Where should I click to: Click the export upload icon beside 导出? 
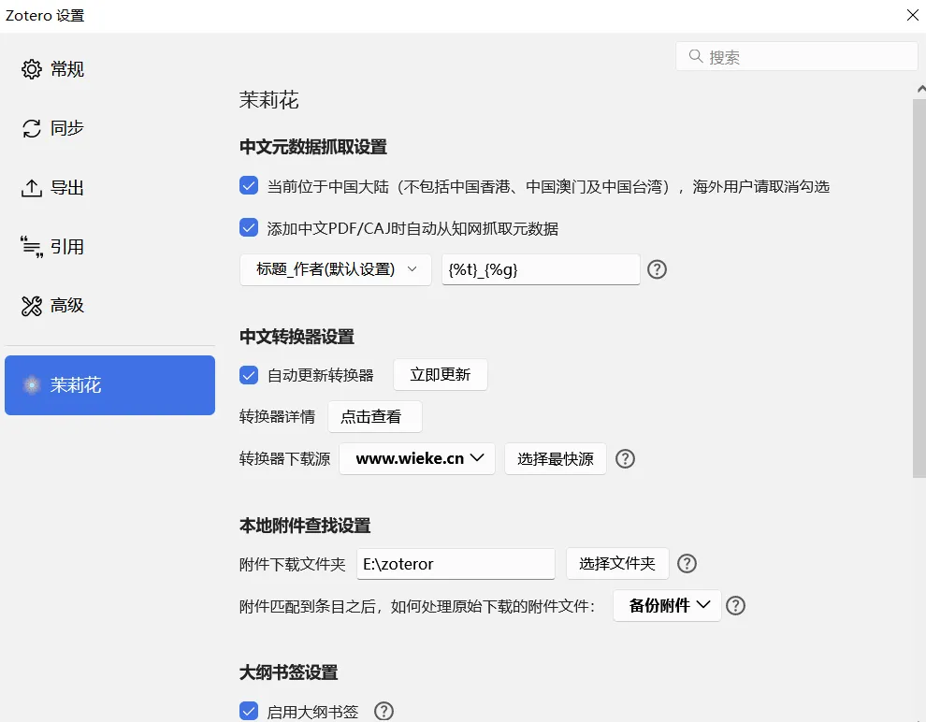(32, 188)
